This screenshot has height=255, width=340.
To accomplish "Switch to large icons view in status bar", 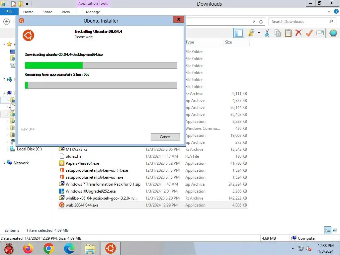I will [335, 230].
